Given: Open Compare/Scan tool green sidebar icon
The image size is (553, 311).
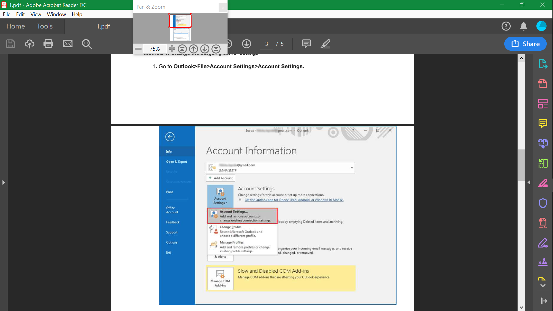Looking at the screenshot, I should pyautogui.click(x=543, y=163).
